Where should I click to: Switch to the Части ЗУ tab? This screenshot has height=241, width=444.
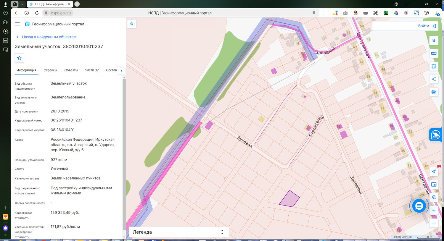(92, 70)
